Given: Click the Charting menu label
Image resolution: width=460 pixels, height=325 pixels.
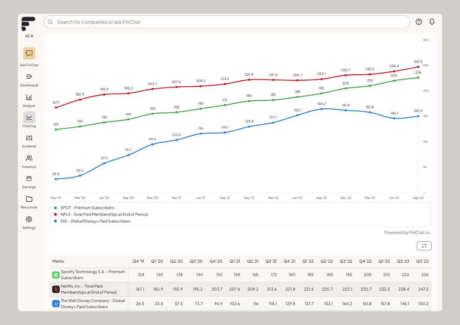Looking at the screenshot, I should pos(29,126).
